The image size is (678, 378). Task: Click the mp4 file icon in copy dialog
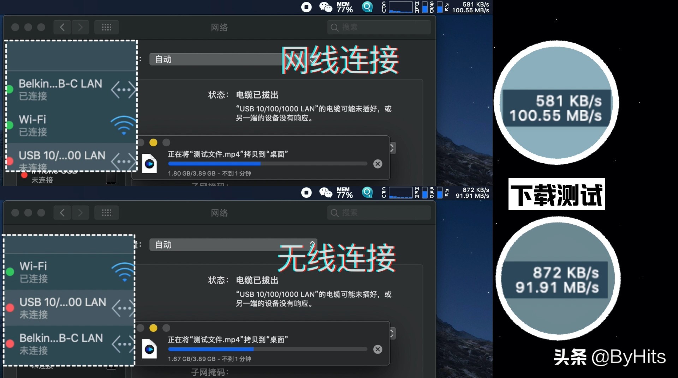point(149,163)
